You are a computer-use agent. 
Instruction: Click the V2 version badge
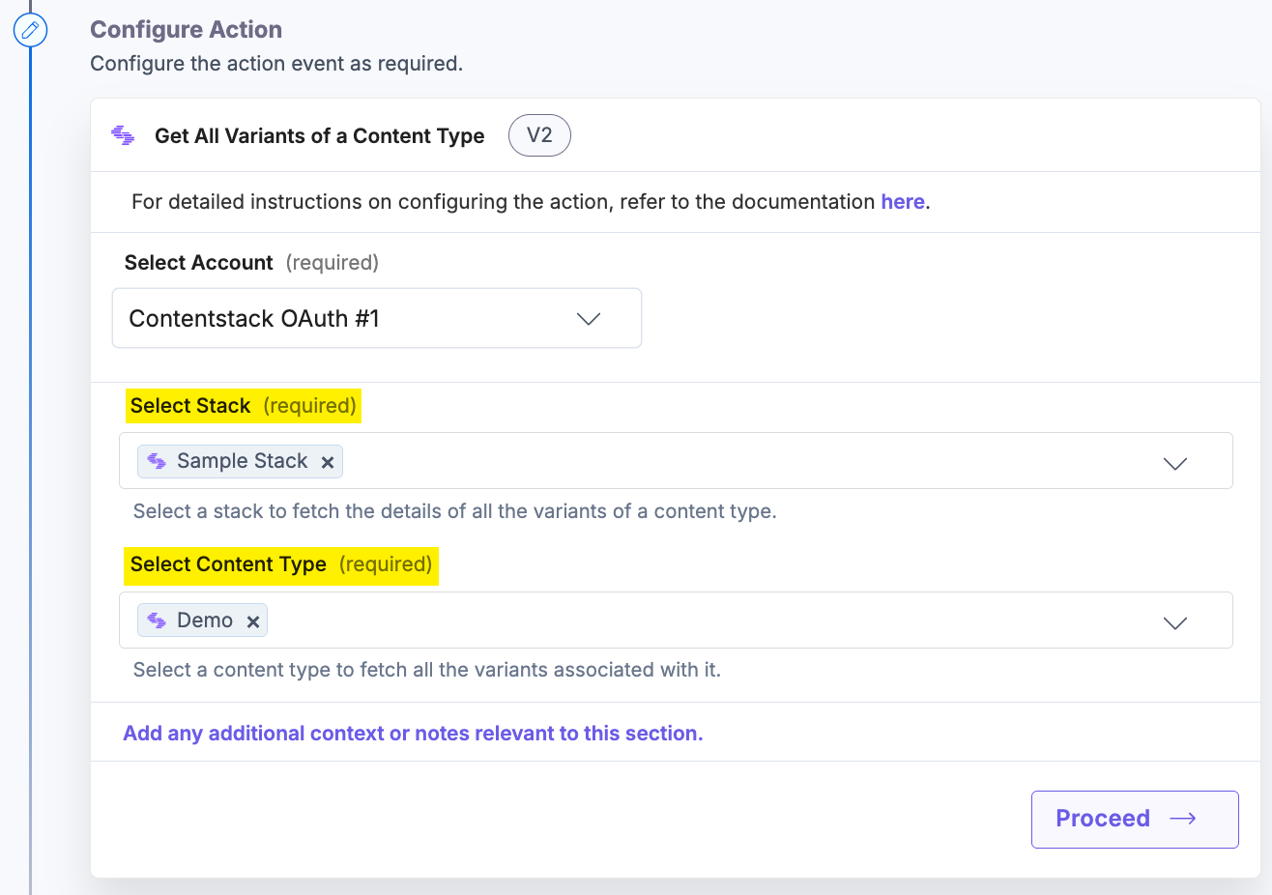pyautogui.click(x=539, y=135)
